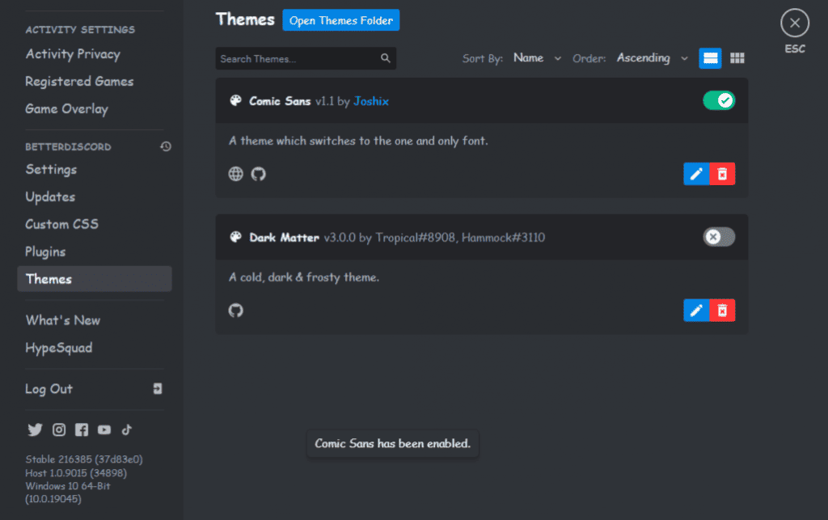The height and width of the screenshot is (520, 828).
Task: Toggle the Dark Matter switch on
Action: tap(718, 237)
